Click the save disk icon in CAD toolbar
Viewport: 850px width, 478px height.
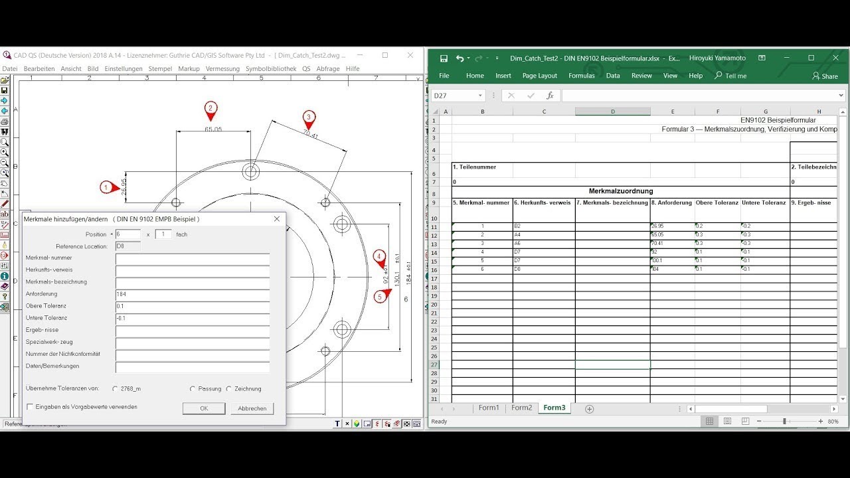pos(5,90)
